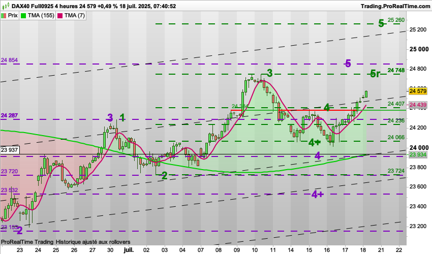Click the green 24 748 level label

click(396, 70)
